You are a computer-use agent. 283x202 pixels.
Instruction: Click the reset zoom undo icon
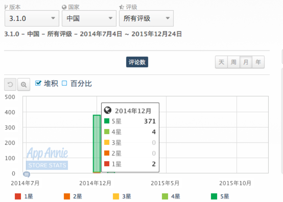10,84
